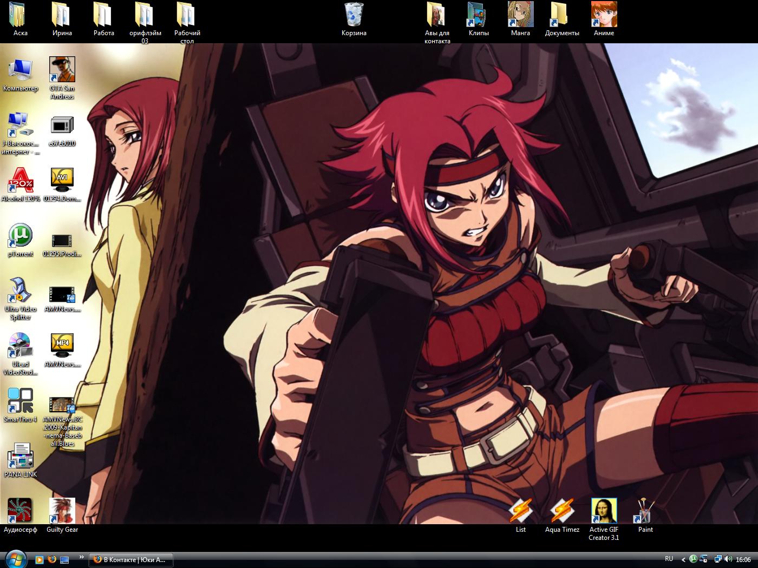
Task: Launch Ulead VideoStudio shortcut
Action: point(21,354)
